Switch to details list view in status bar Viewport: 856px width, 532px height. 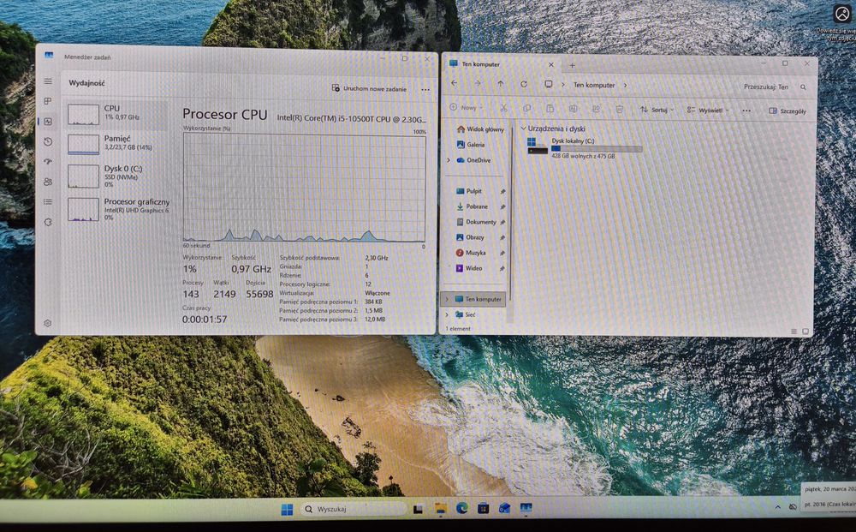tap(794, 332)
